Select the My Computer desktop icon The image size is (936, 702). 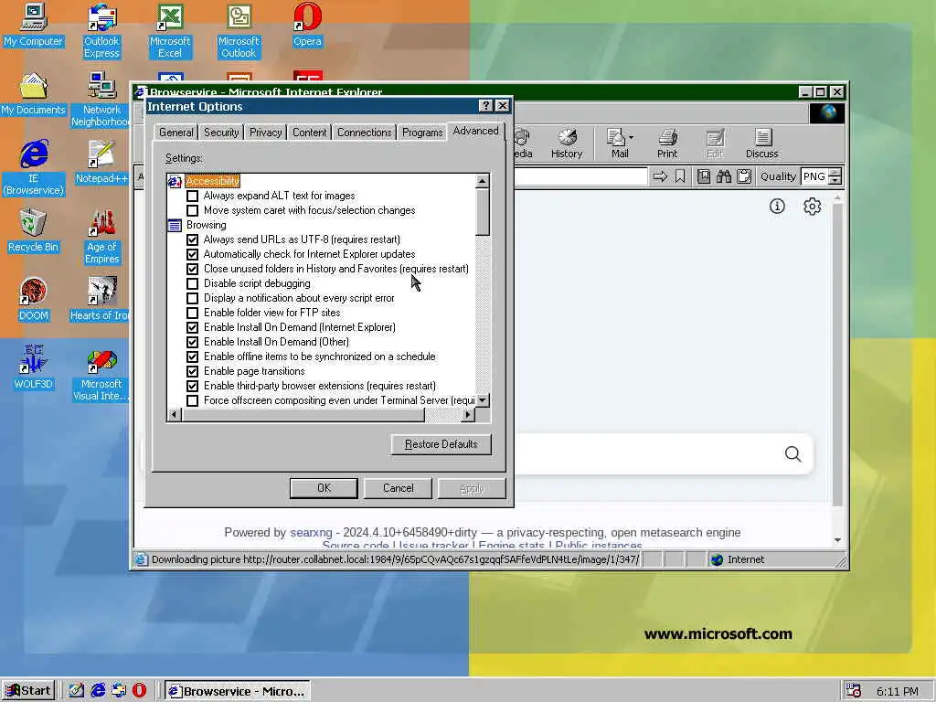click(34, 25)
